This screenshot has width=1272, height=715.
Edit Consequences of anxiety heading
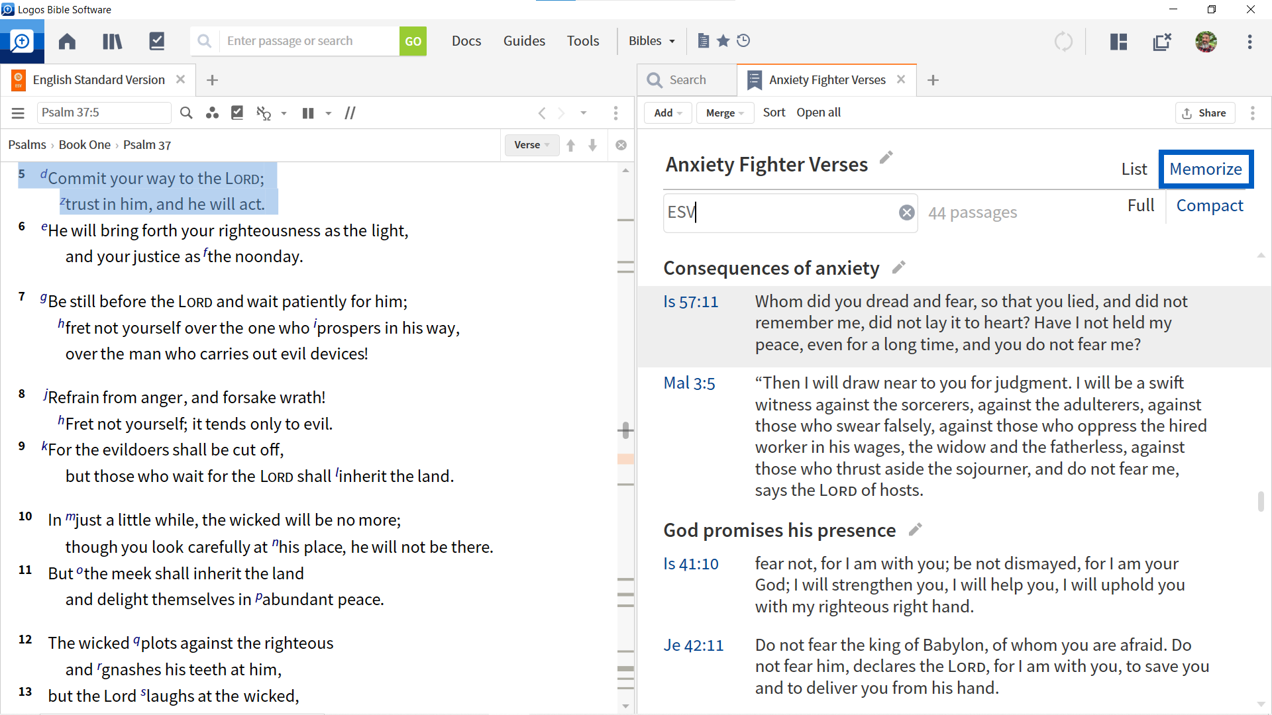(898, 267)
